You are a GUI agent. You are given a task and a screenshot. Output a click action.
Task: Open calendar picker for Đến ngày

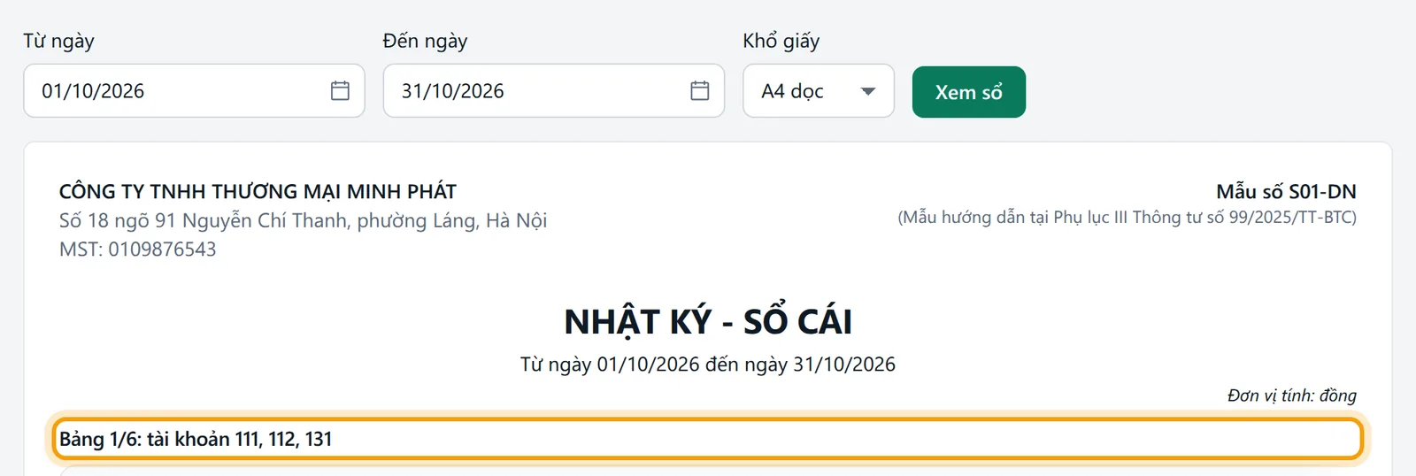pos(700,90)
